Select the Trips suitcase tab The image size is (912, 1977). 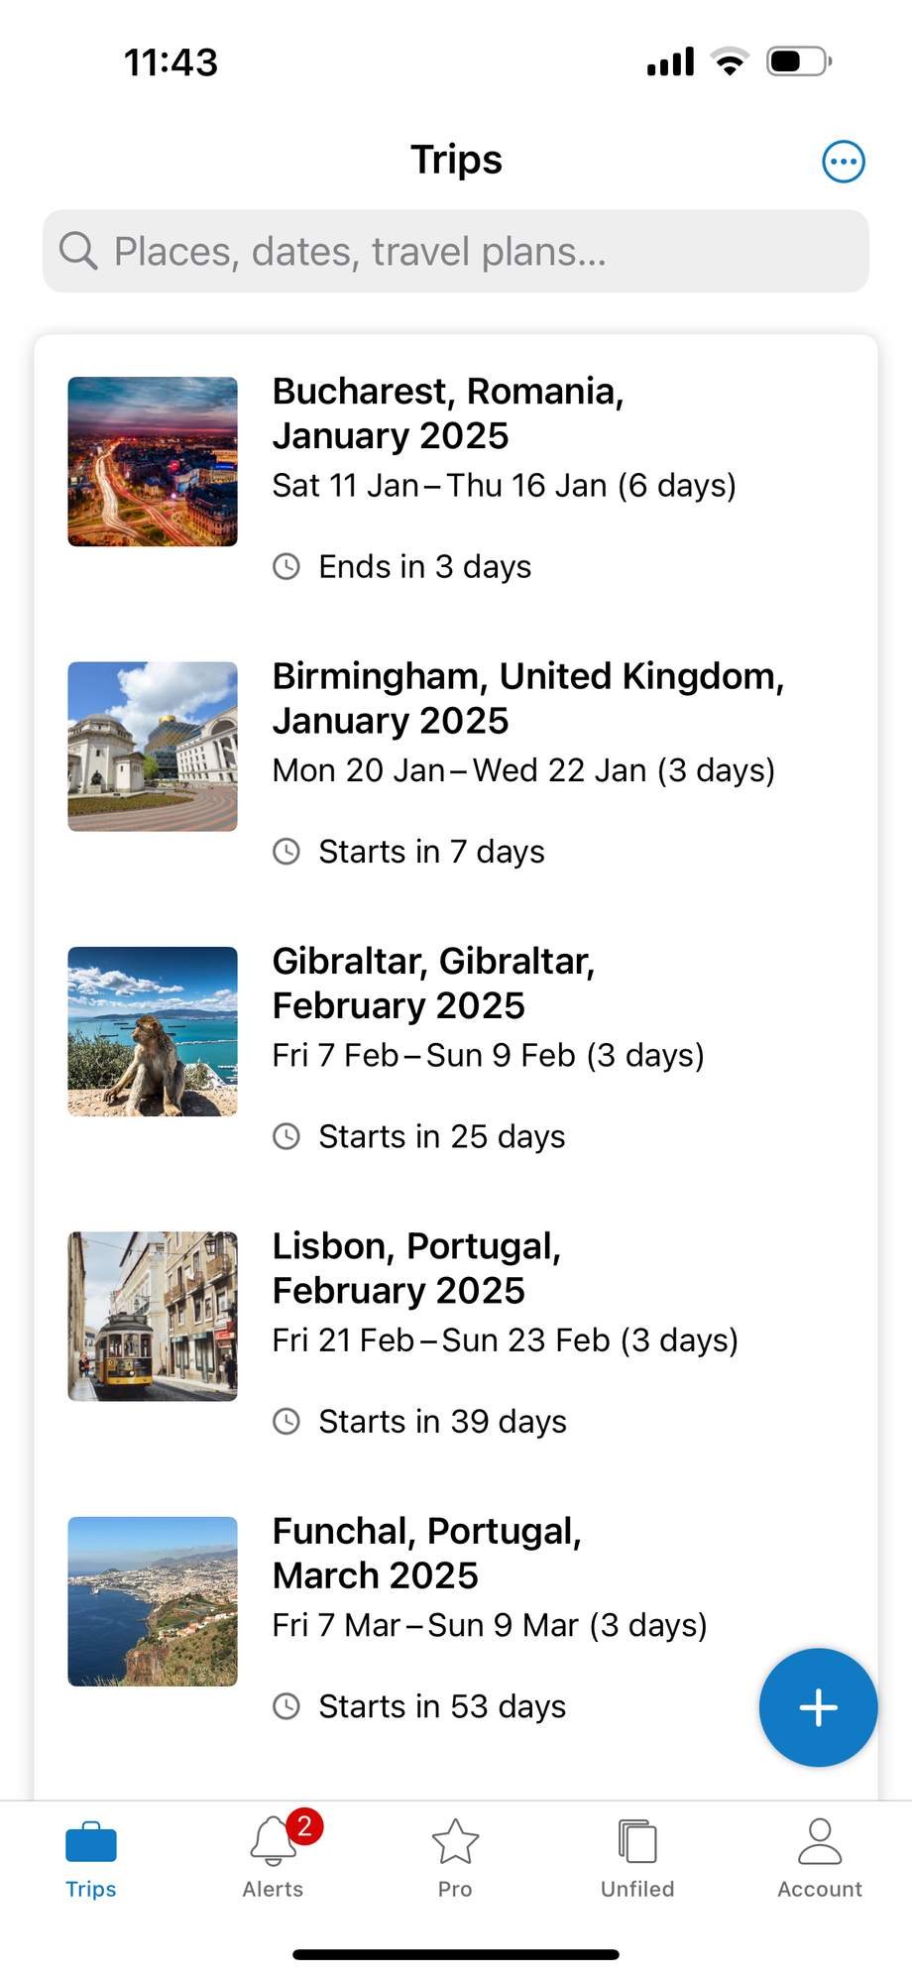pyautogui.click(x=91, y=1855)
